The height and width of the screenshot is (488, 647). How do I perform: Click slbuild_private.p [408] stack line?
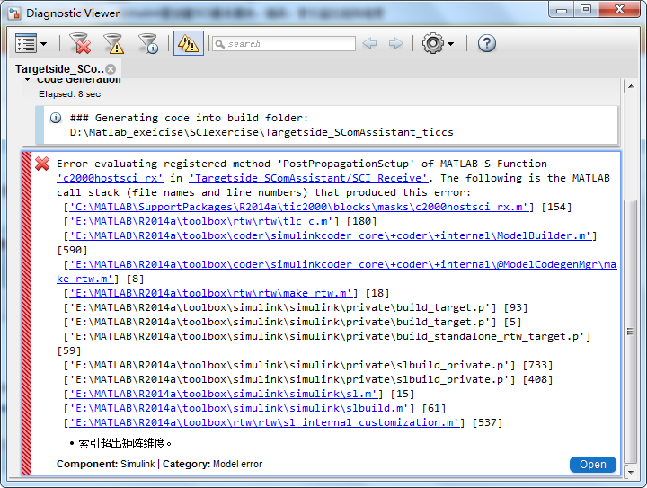308,379
